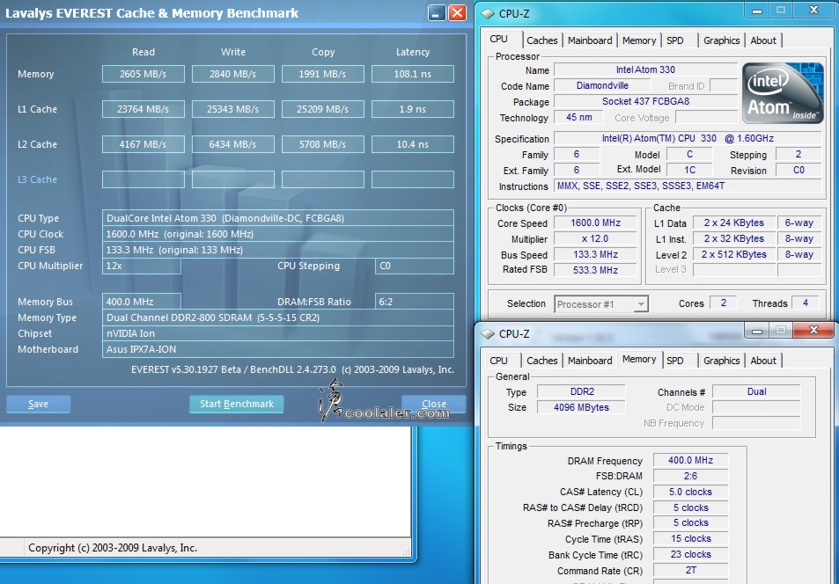Click the Multiplier value x 12.0
The image size is (839, 584).
595,238
